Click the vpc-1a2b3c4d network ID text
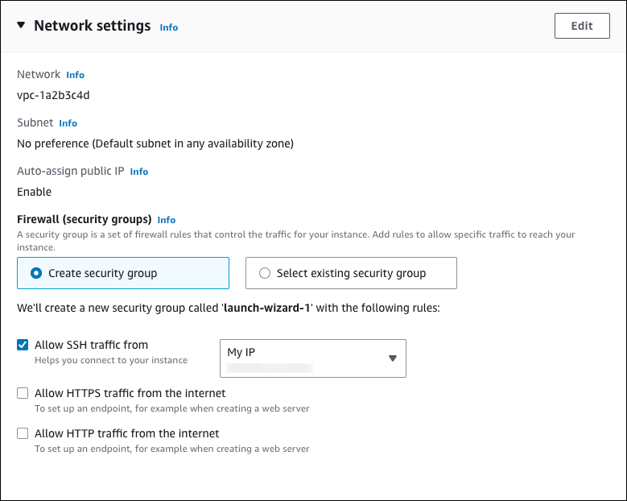Image resolution: width=627 pixels, height=501 pixels. pyautogui.click(x=53, y=95)
